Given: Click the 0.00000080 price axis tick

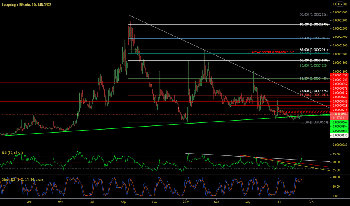Looking at the screenshot, I should point(340,145).
